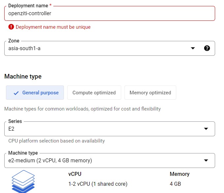Expand the Zone dropdown arrow
This screenshot has height=193, width=224.
coord(193,48)
